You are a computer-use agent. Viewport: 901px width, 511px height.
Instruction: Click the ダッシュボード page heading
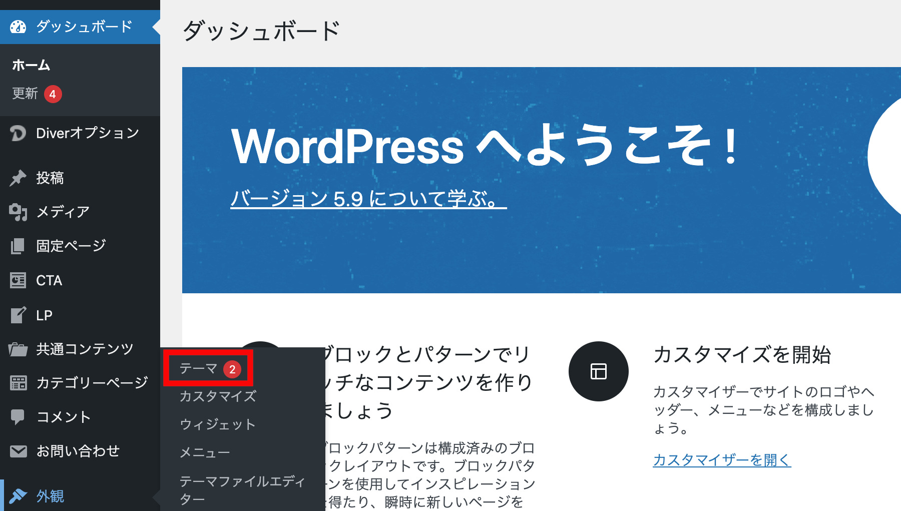261,31
